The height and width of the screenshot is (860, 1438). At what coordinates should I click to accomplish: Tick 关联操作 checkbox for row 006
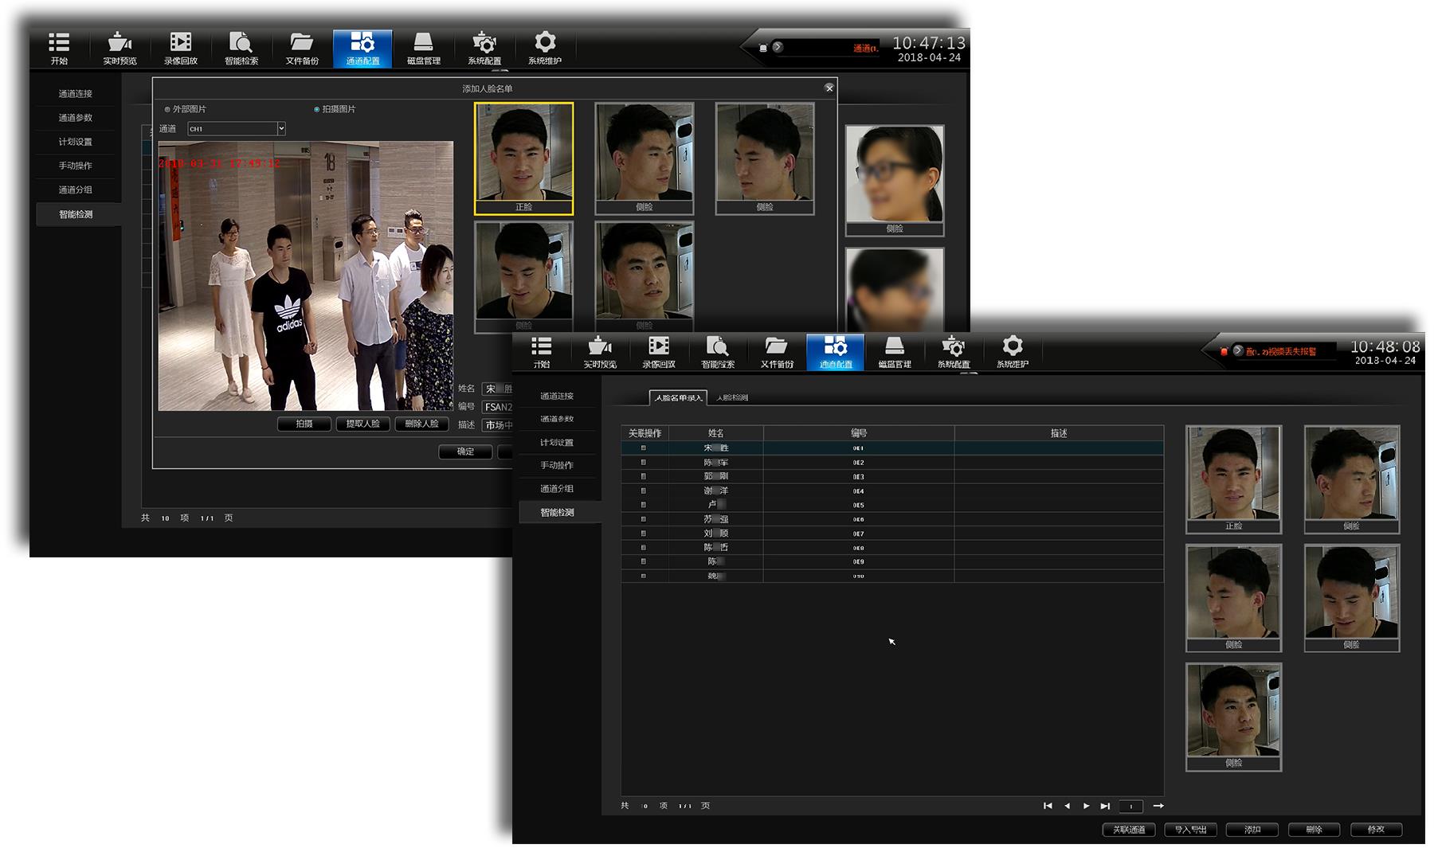tap(644, 519)
